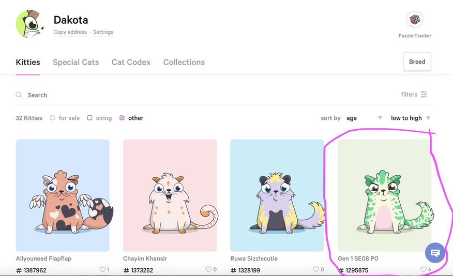Screen dimensions: 453x276
Task: Switch to the Cat Codex tab
Action: (x=131, y=62)
